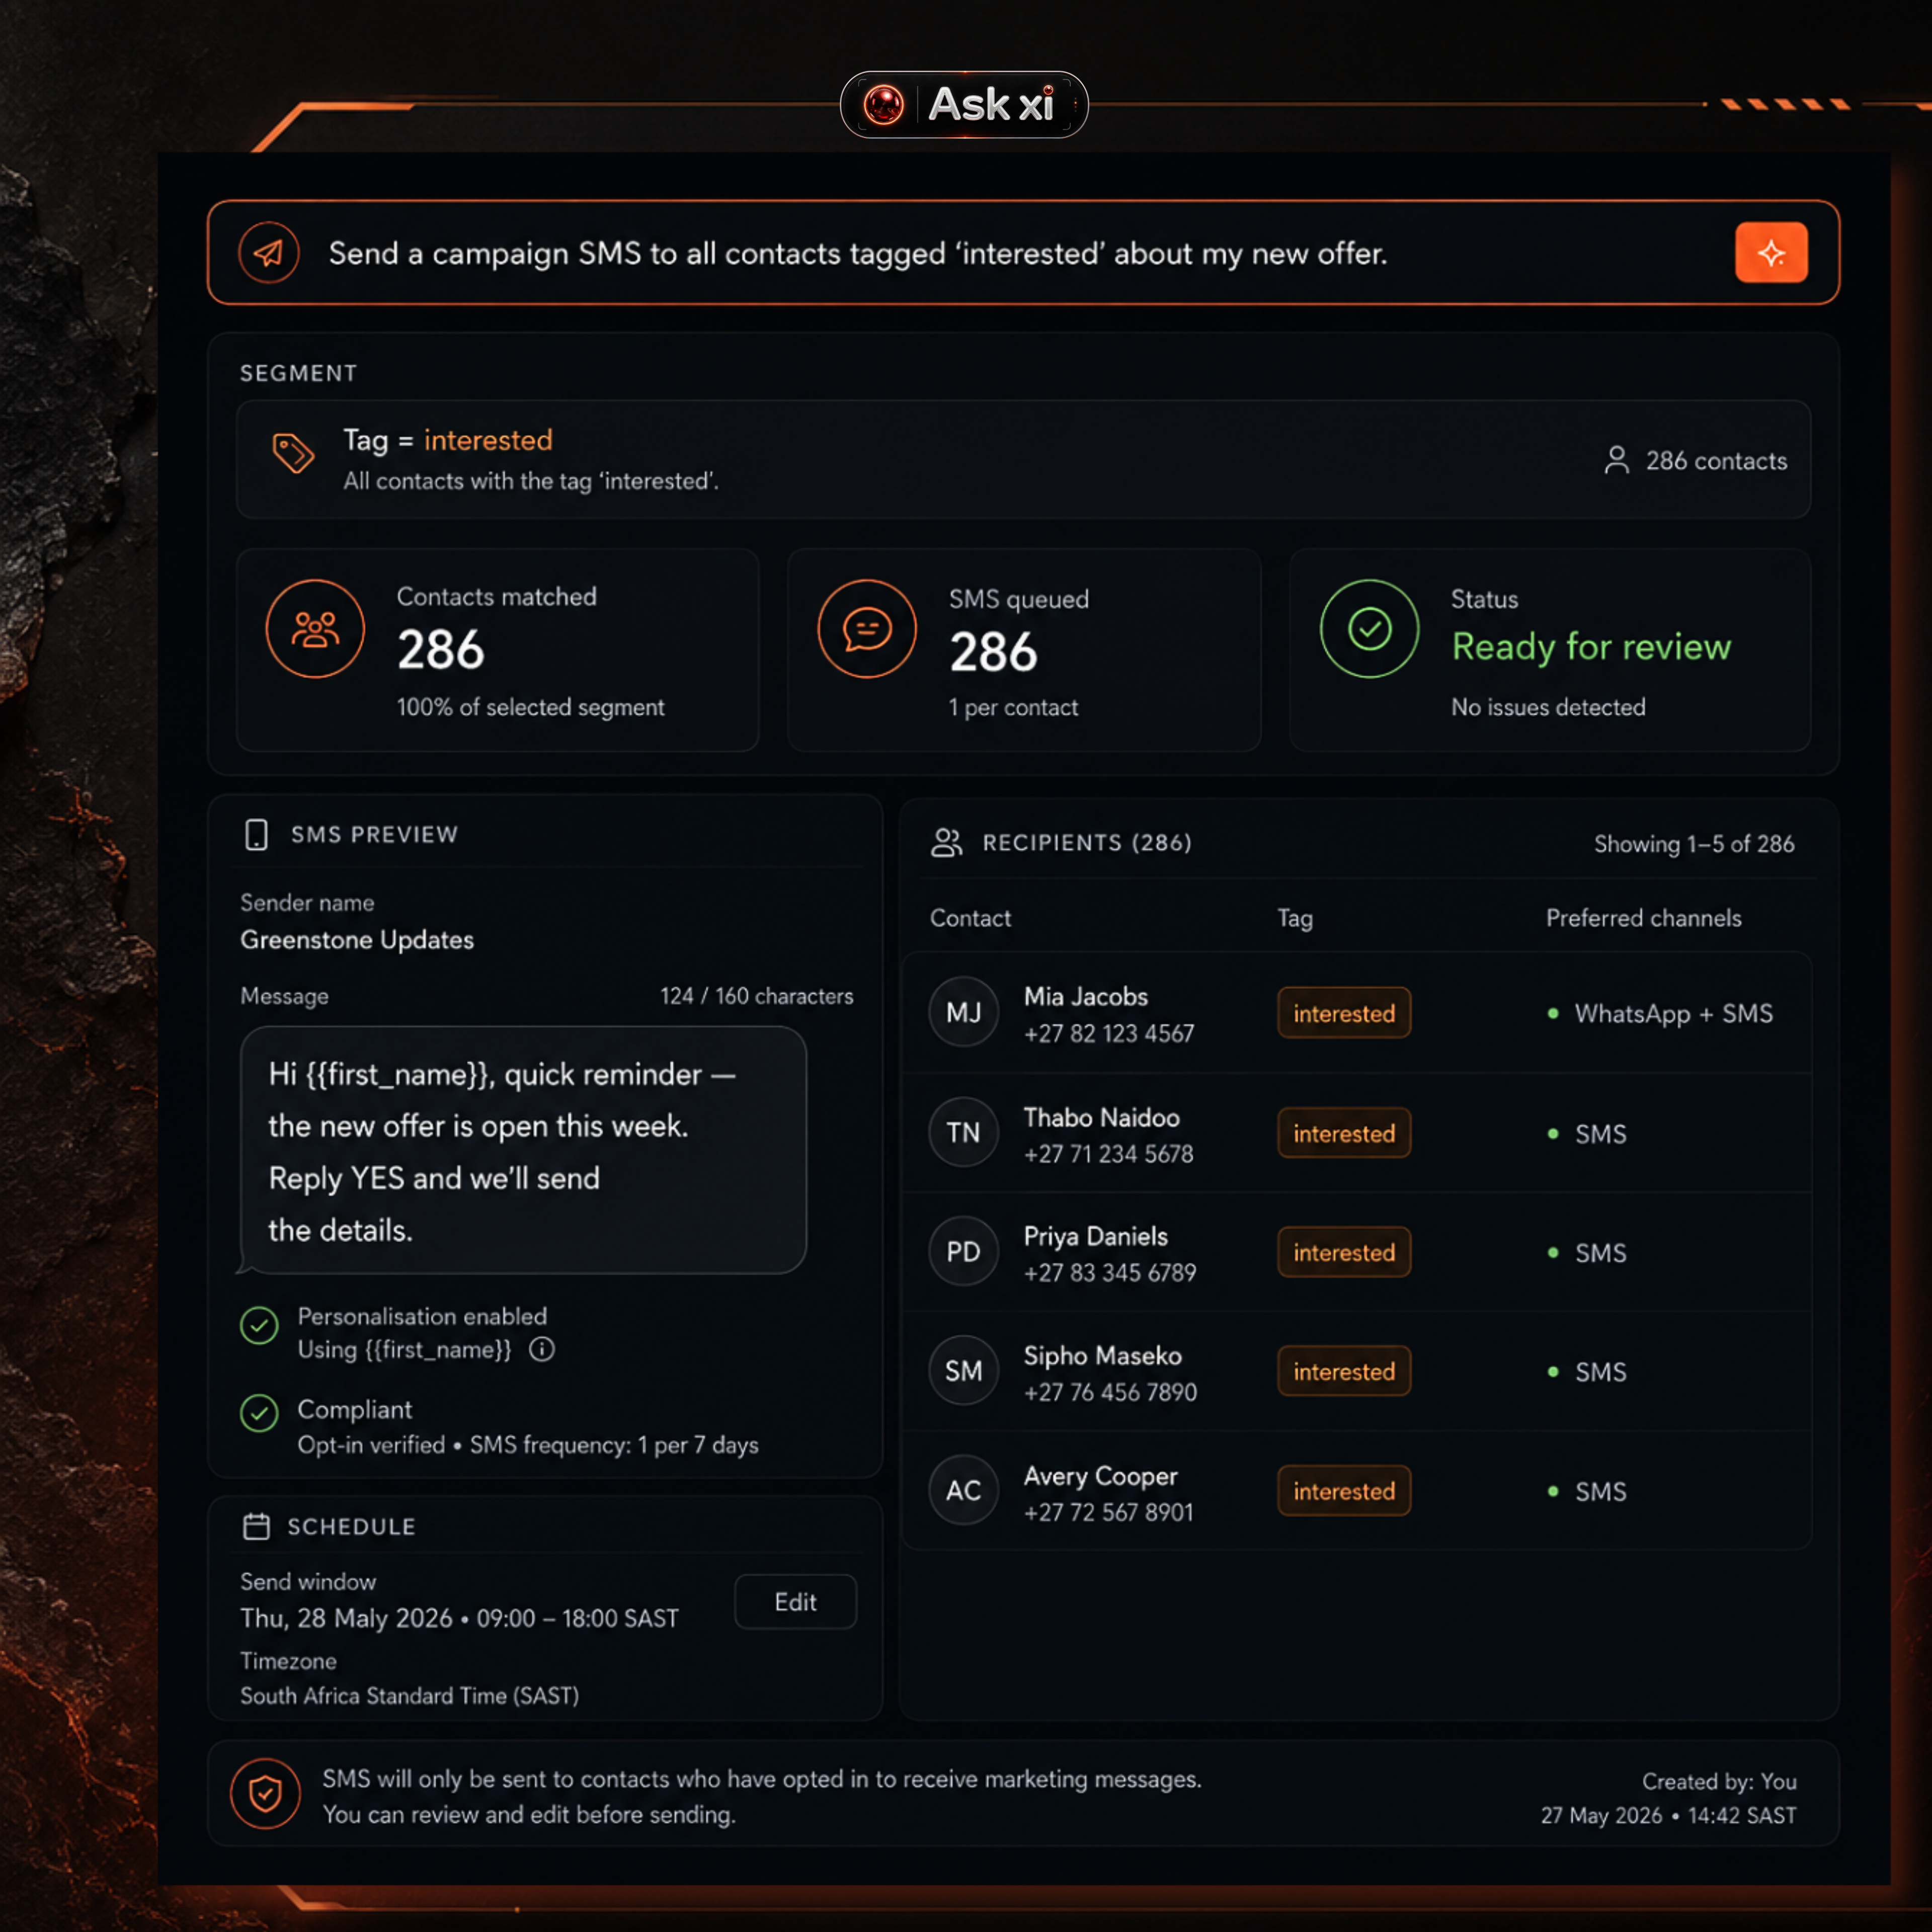1932x1932 pixels.
Task: Click the SMS queued chat bubble icon
Action: [x=867, y=629]
